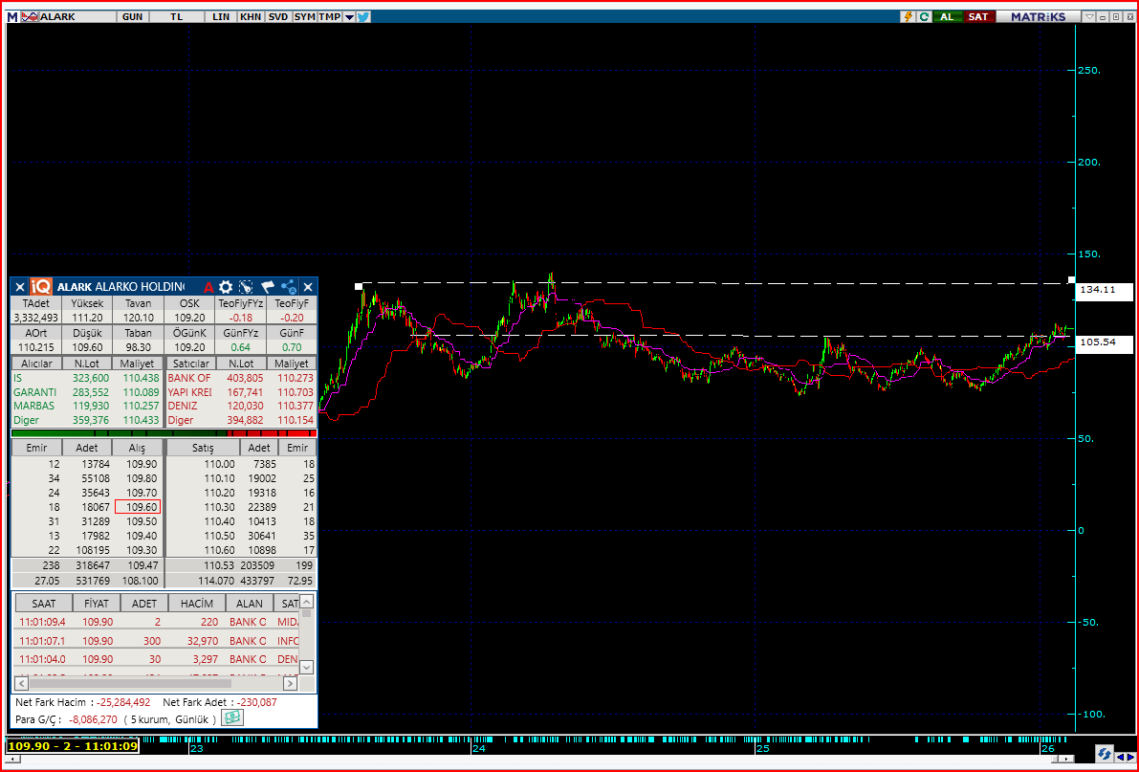Click the green money icon beside Günlük
This screenshot has width=1139, height=772.
coord(231,718)
